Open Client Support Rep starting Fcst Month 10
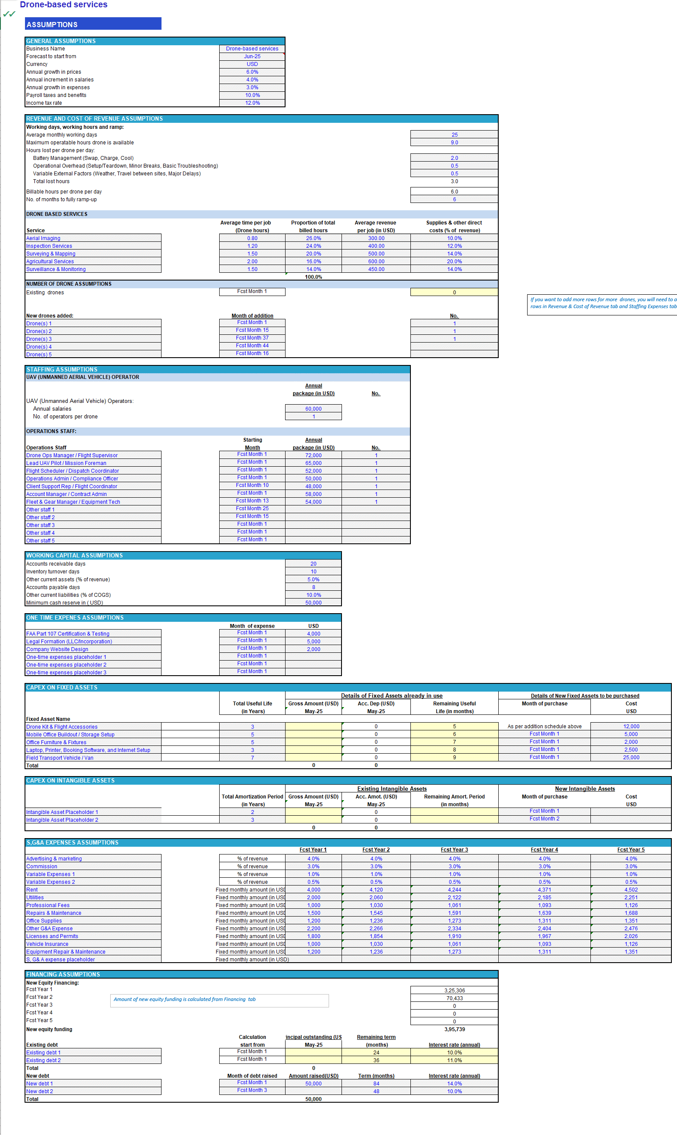 252,486
